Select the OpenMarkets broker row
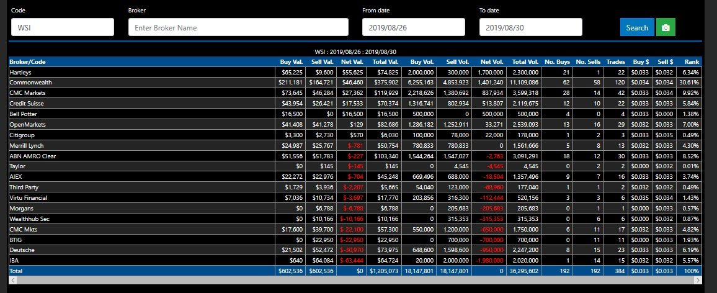 click(355, 125)
